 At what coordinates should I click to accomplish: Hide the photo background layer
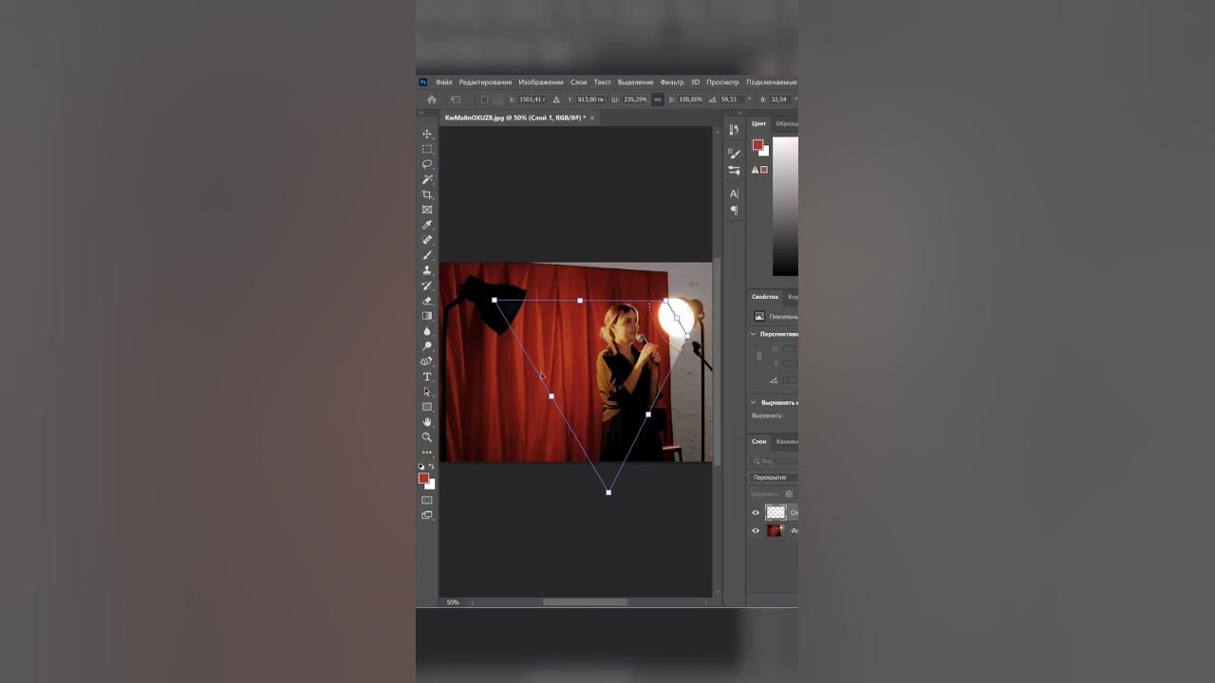[757, 531]
